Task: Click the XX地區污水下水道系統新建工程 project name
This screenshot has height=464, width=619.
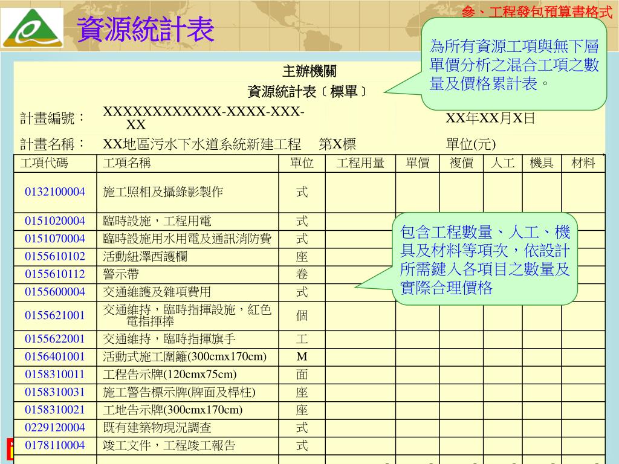Action: pyautogui.click(x=202, y=144)
